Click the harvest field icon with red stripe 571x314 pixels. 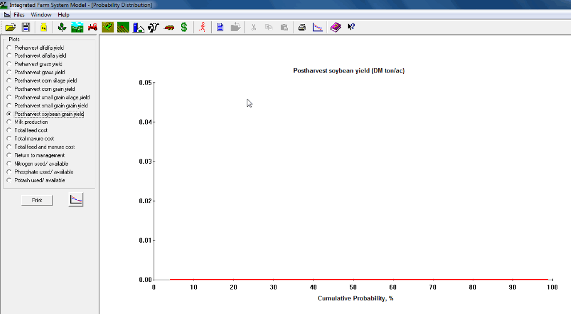[x=123, y=27]
